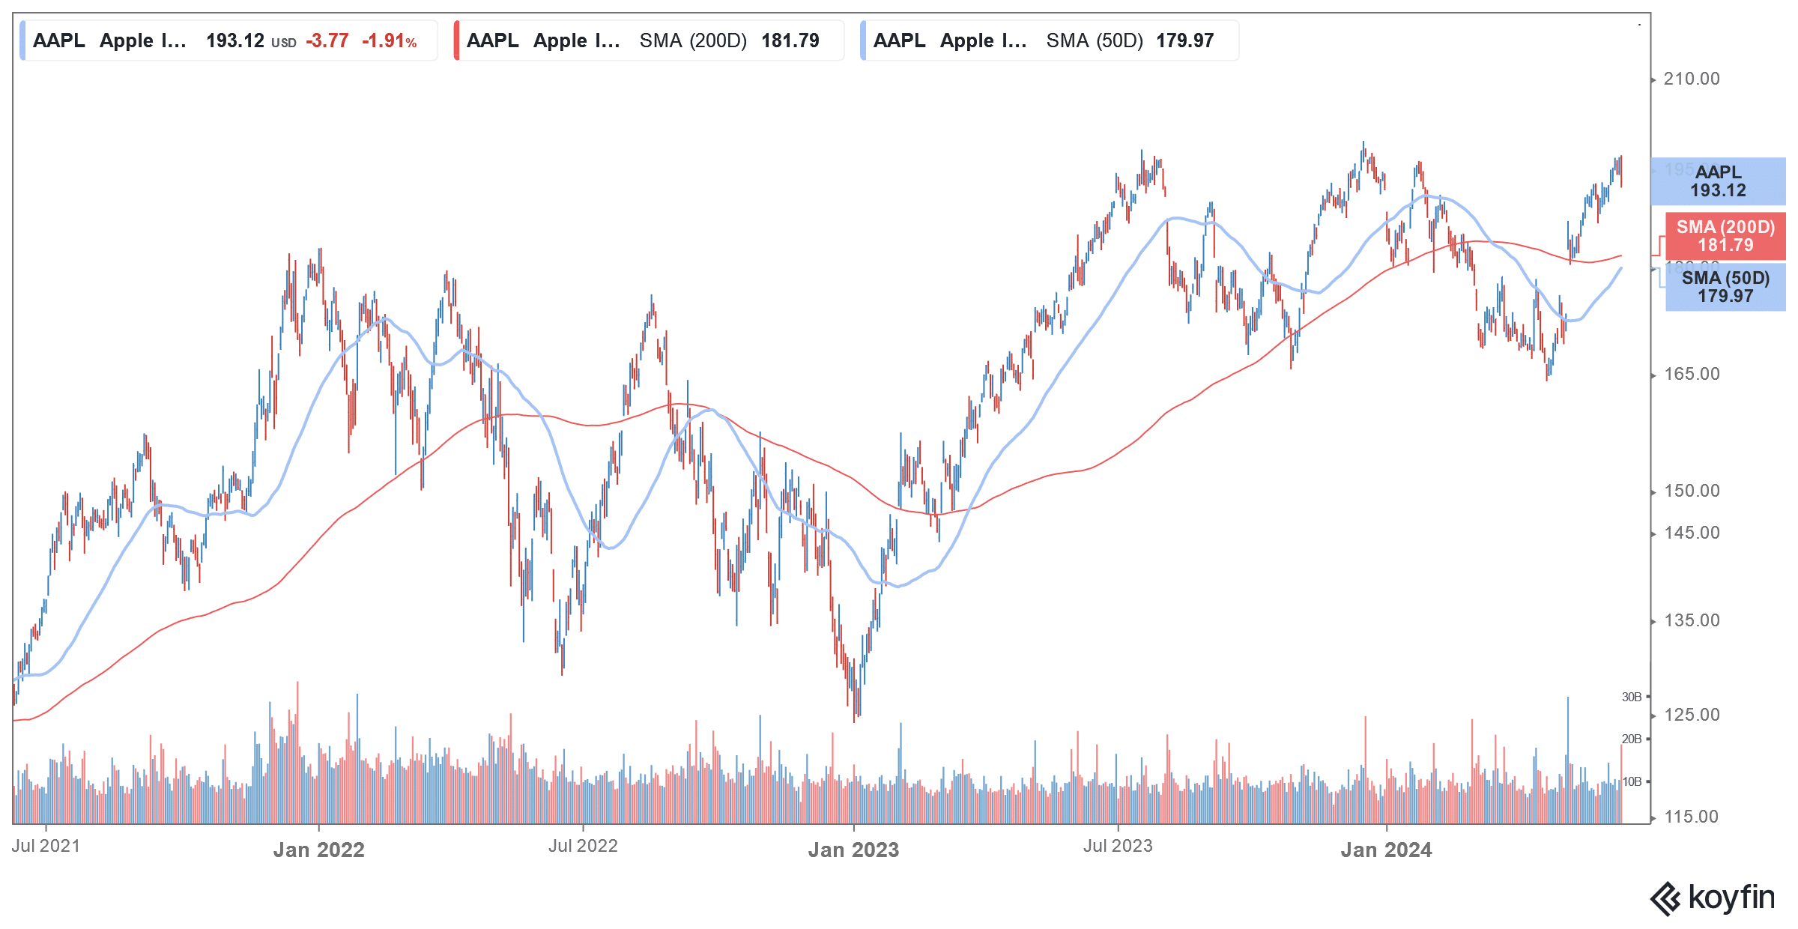The height and width of the screenshot is (929, 1798).
Task: Click the Jan 2023 date label
Action: (x=853, y=850)
